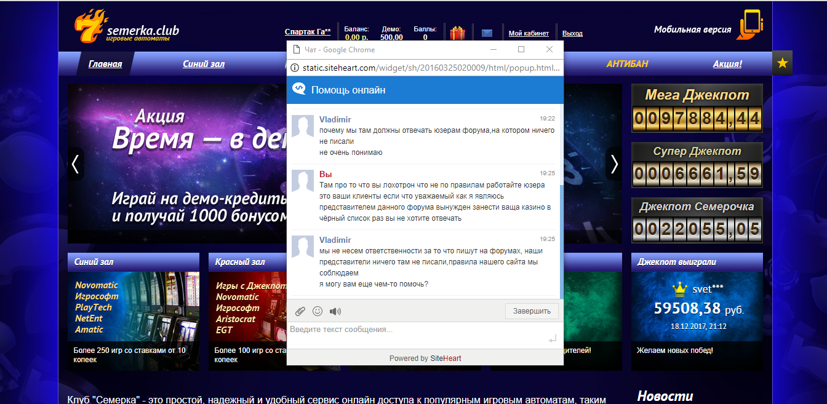Show next banner slide with right arrow
The width and height of the screenshot is (827, 404).
[x=613, y=164]
